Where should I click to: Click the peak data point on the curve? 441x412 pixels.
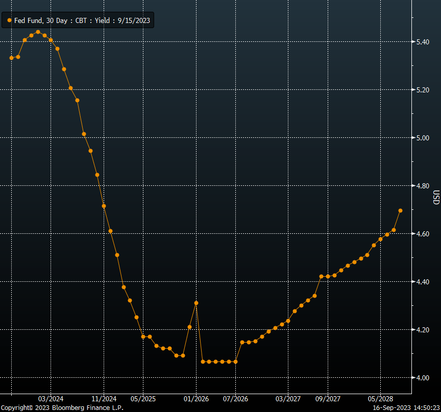click(38, 32)
